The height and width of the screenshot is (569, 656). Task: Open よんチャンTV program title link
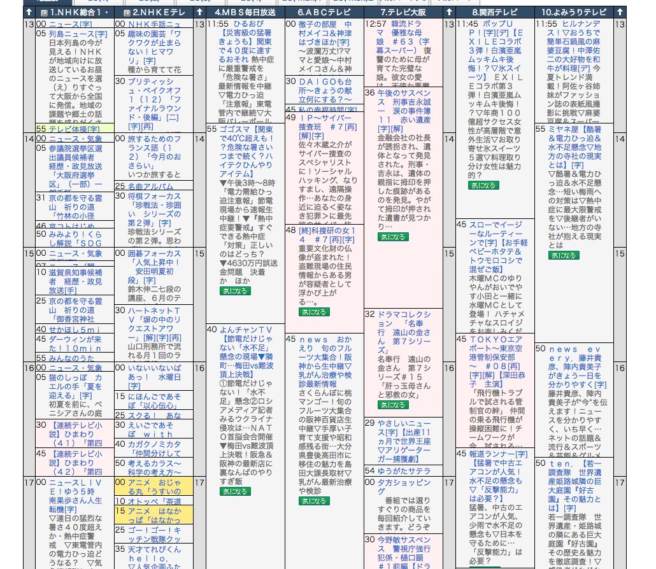pyautogui.click(x=246, y=352)
